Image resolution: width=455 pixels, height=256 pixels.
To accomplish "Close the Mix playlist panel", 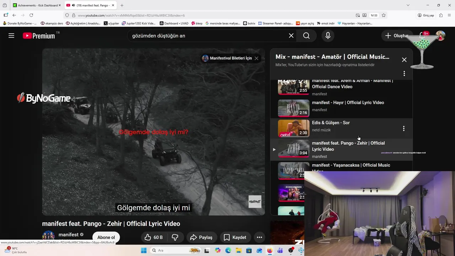I will pyautogui.click(x=404, y=60).
